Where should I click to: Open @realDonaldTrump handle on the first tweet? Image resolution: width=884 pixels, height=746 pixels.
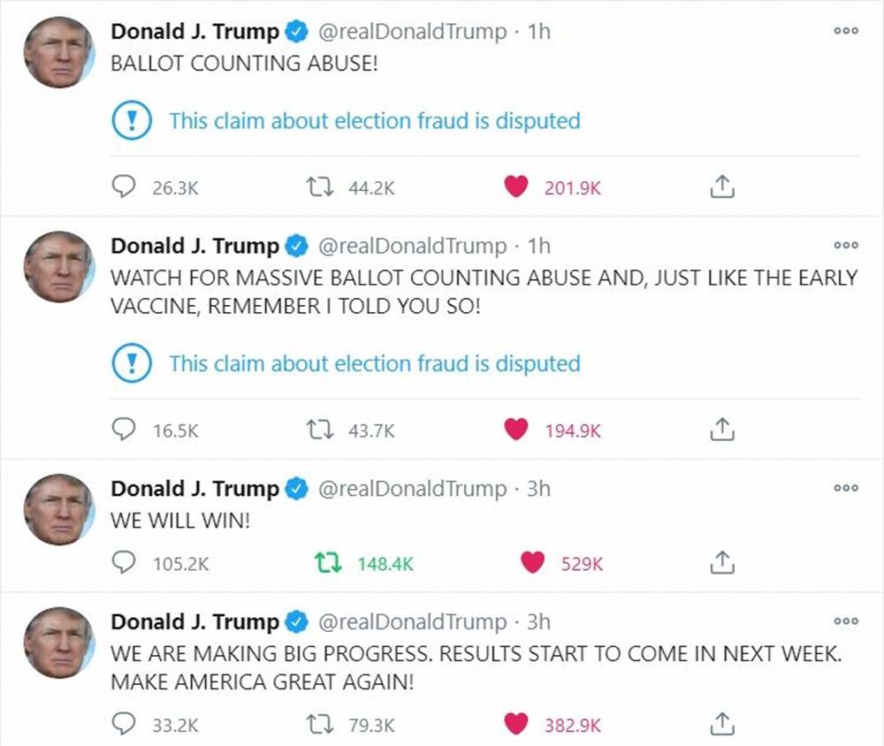tap(412, 33)
